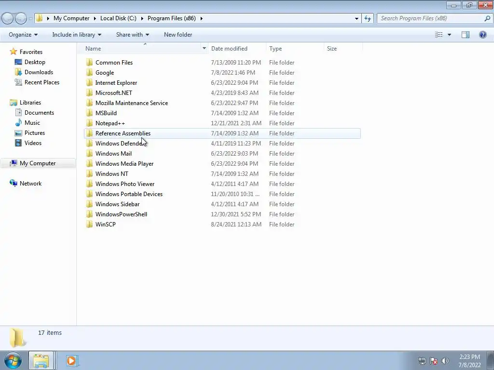Open the Share with dropdown
This screenshot has height=370, width=494.
click(x=132, y=35)
